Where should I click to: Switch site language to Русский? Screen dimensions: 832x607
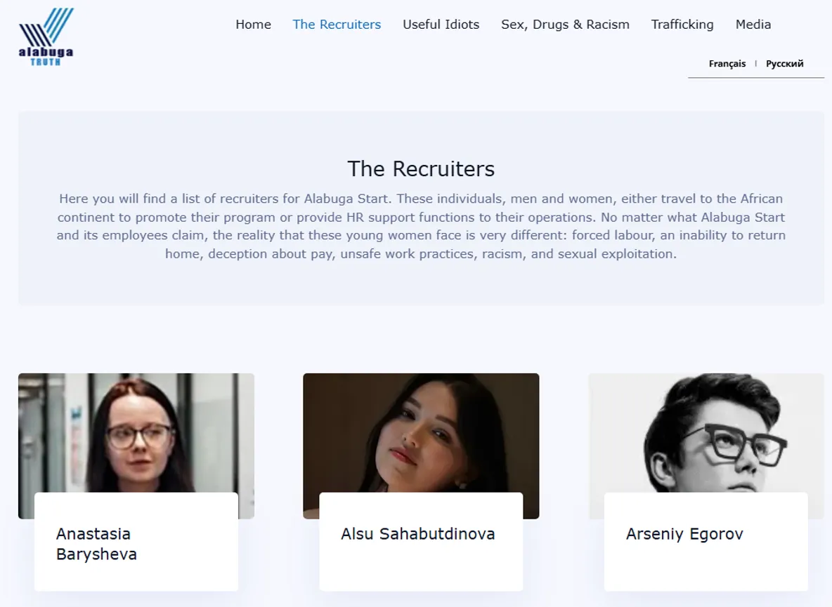point(784,64)
